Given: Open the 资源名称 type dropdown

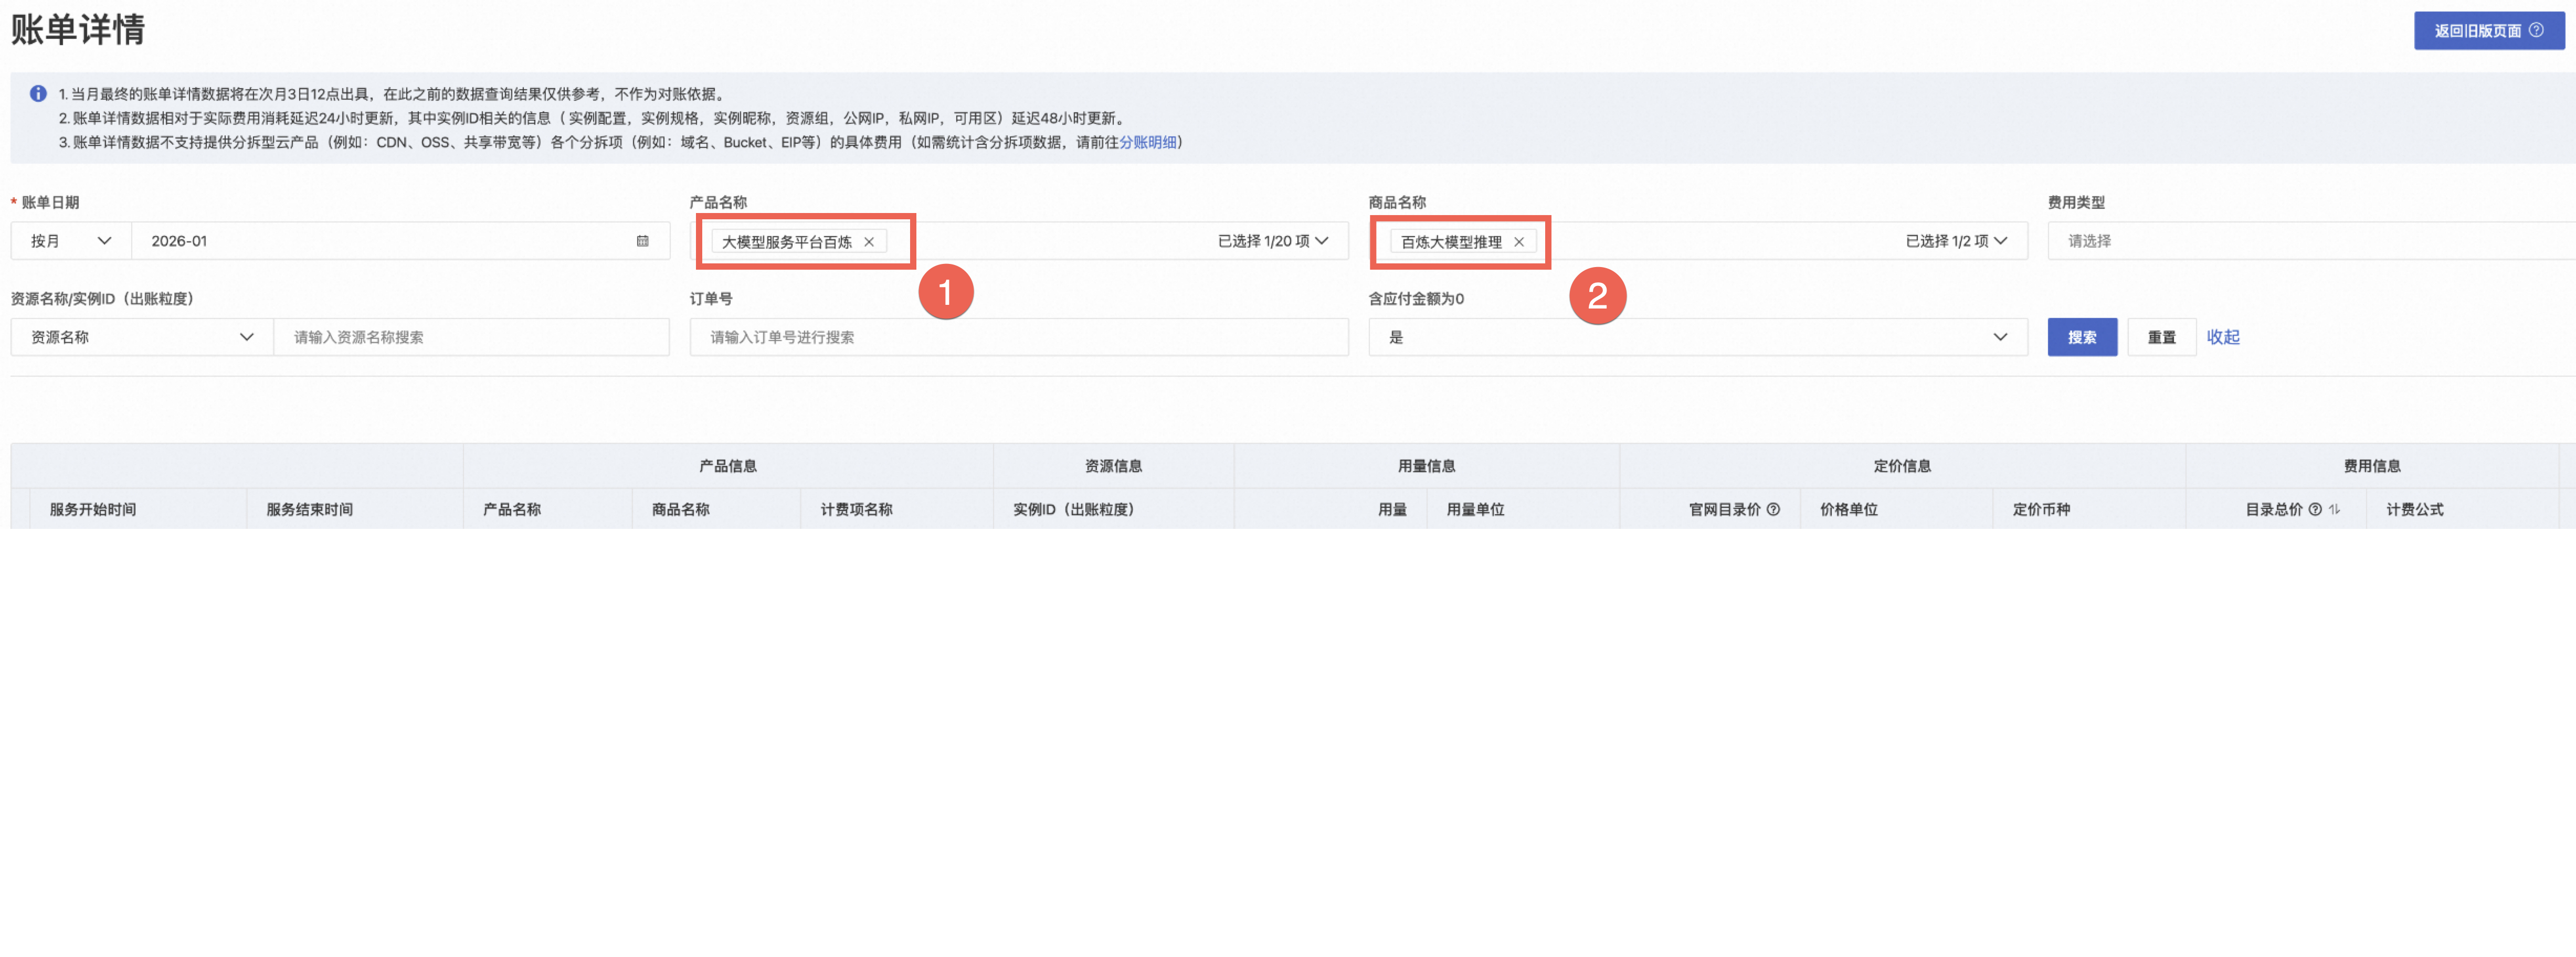Looking at the screenshot, I should pyautogui.click(x=142, y=337).
